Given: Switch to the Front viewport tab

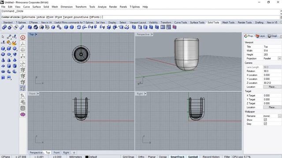Looking at the screenshot, I should [56, 152].
